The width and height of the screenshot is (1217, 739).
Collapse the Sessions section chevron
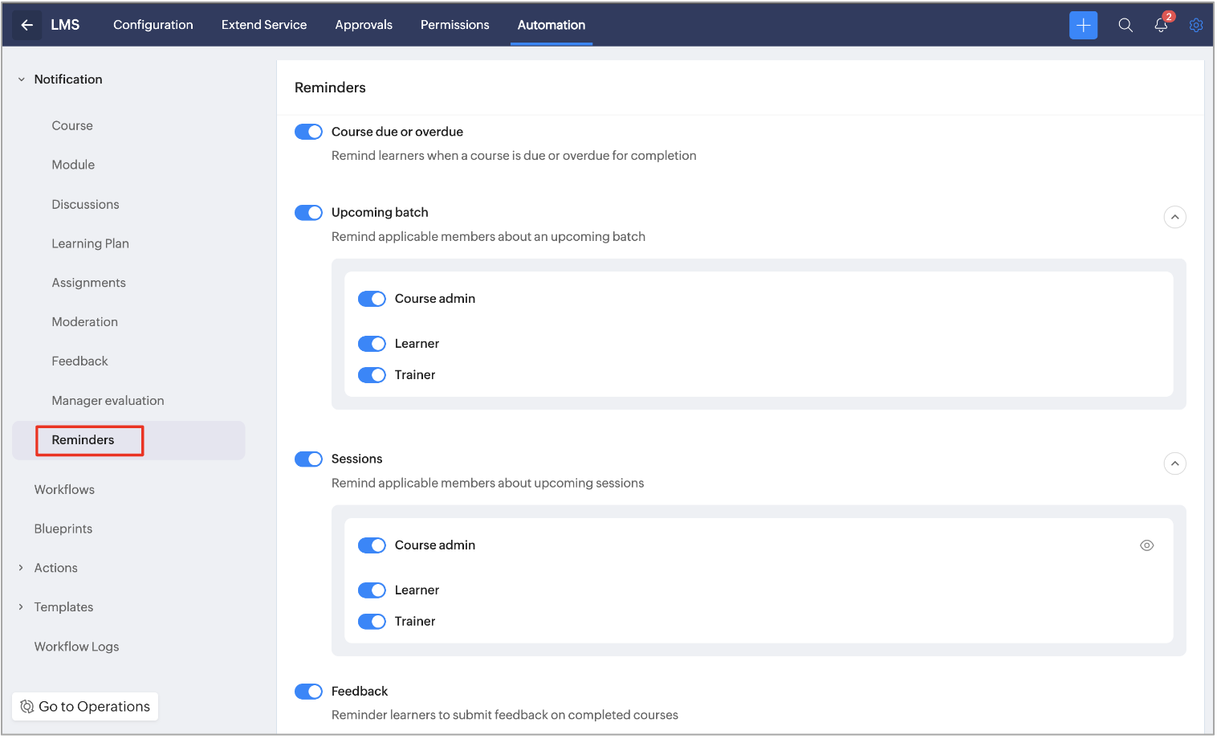(x=1174, y=463)
